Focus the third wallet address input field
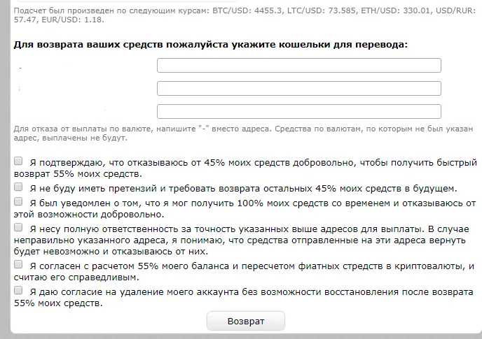The width and height of the screenshot is (482, 339). click(x=298, y=112)
